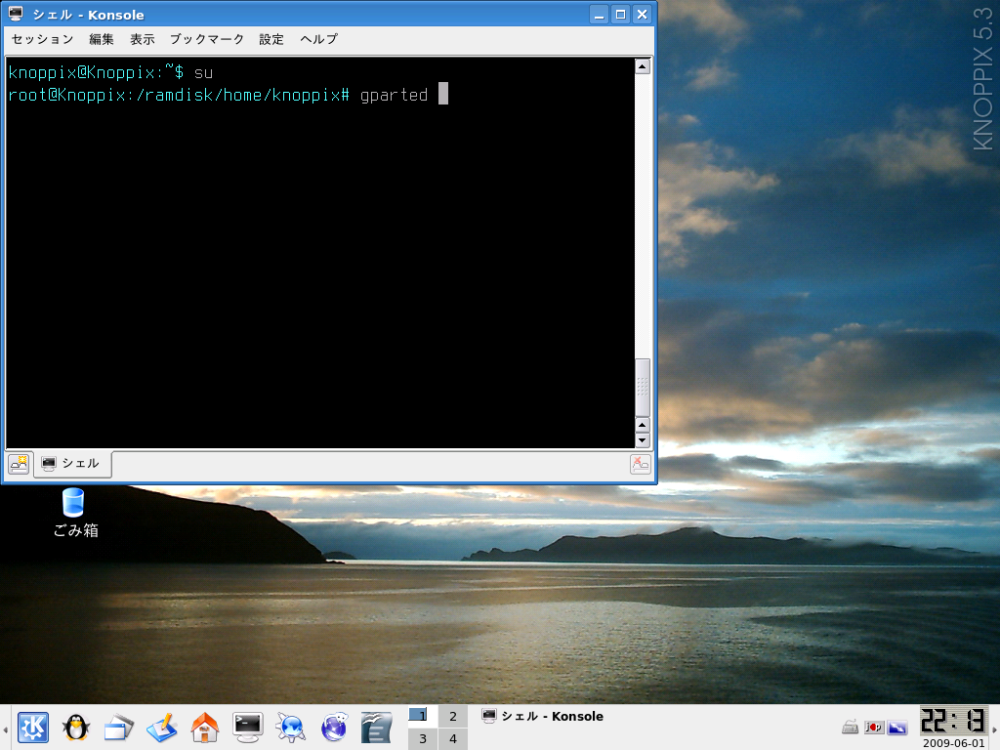The image size is (1000, 750).
Task: Switch to virtual desktop 4
Action: (452, 738)
